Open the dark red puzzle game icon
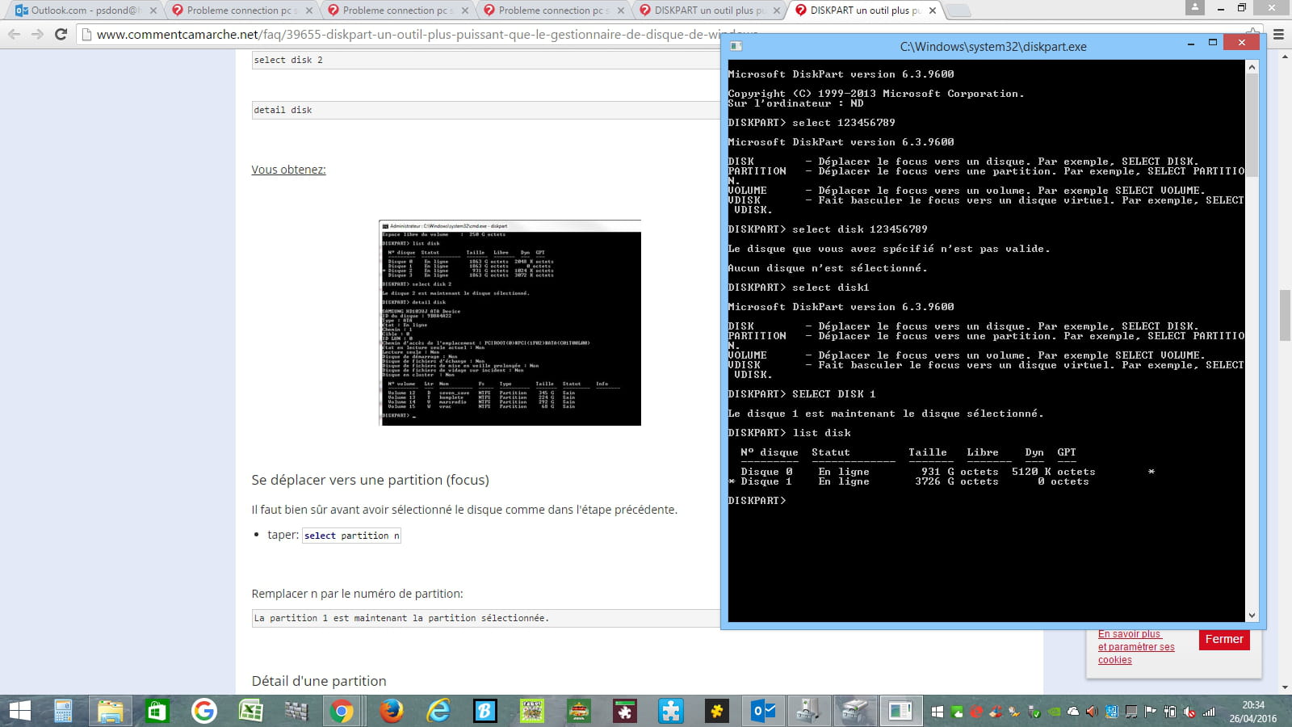Viewport: 1292px width, 727px height. click(625, 711)
